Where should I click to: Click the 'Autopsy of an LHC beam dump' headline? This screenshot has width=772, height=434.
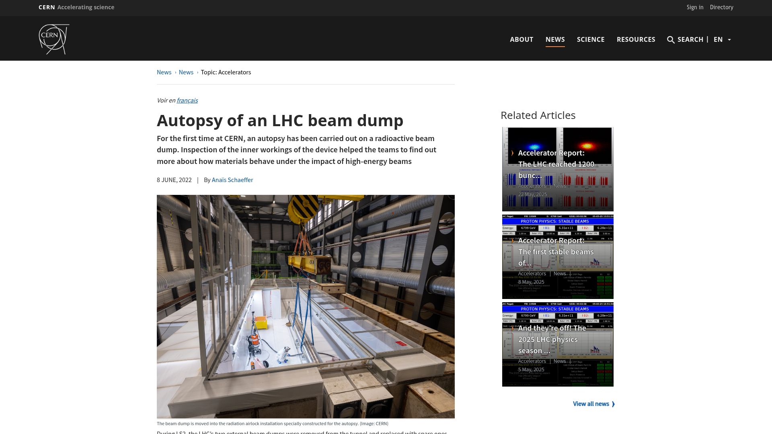tap(280, 120)
